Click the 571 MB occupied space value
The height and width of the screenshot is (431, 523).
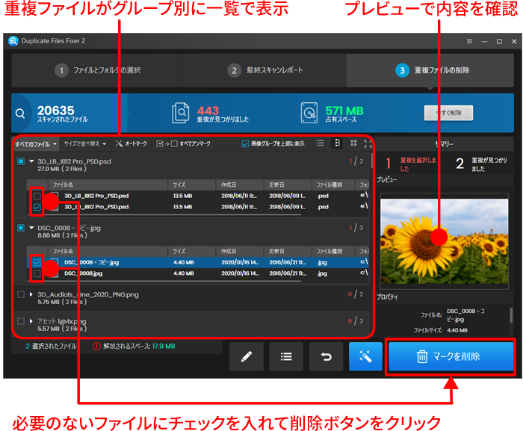click(x=344, y=111)
